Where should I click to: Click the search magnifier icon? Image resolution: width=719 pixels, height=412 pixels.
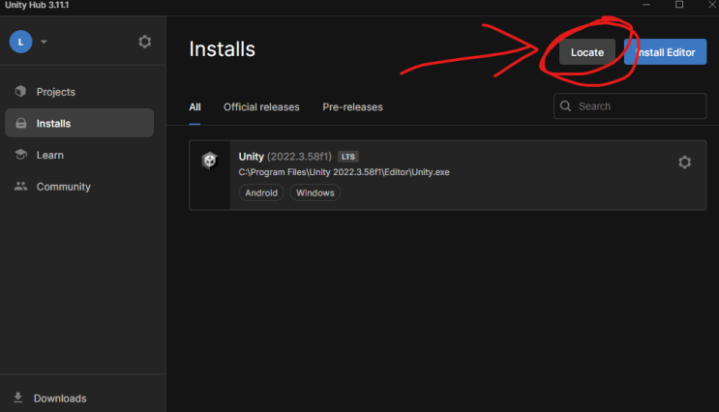pyautogui.click(x=566, y=105)
